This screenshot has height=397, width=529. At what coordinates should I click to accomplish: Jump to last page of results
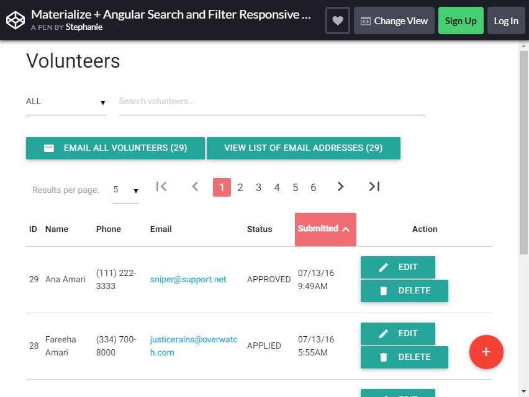374,186
